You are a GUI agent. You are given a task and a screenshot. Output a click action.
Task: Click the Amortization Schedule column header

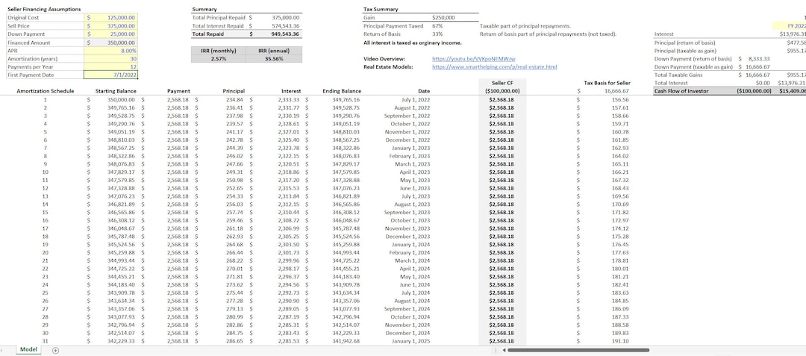coord(46,91)
